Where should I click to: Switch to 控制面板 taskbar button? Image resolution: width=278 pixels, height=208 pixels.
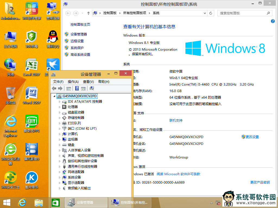130,203
